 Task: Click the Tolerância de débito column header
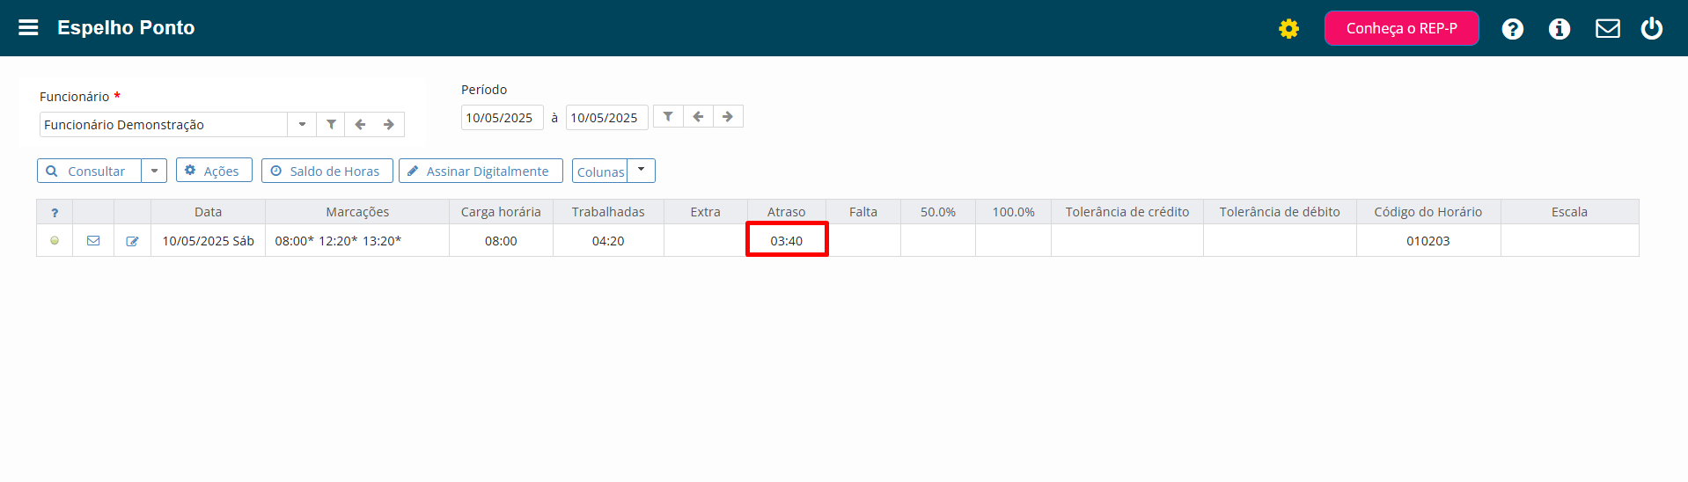tap(1280, 212)
